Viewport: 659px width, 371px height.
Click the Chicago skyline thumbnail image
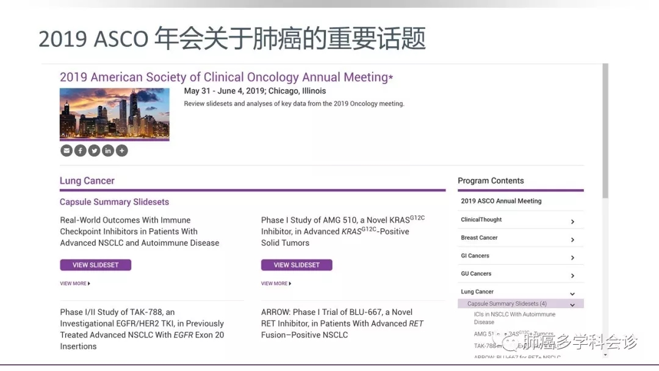[115, 114]
